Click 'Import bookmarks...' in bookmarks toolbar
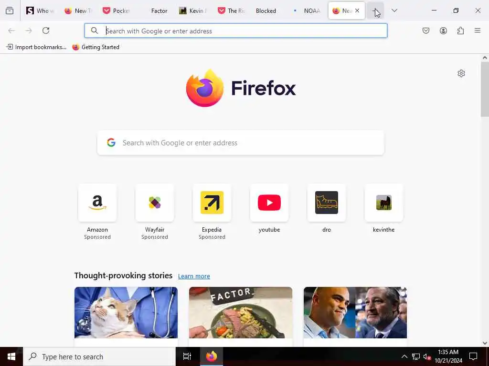Image resolution: width=489 pixels, height=366 pixels. [36, 47]
